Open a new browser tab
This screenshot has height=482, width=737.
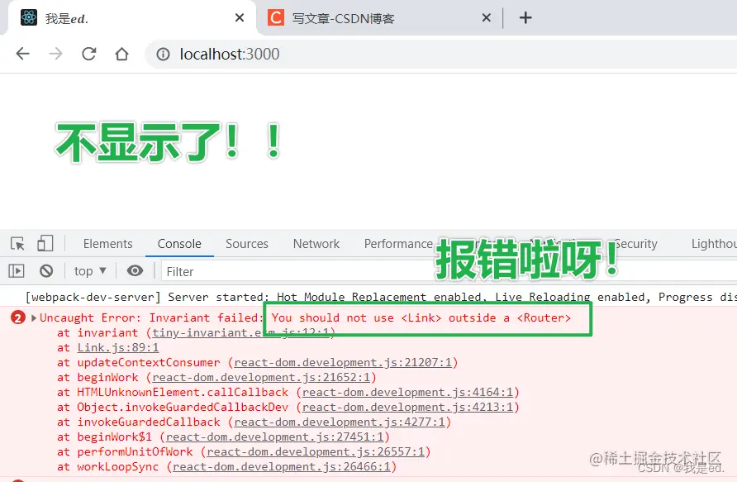coord(526,17)
